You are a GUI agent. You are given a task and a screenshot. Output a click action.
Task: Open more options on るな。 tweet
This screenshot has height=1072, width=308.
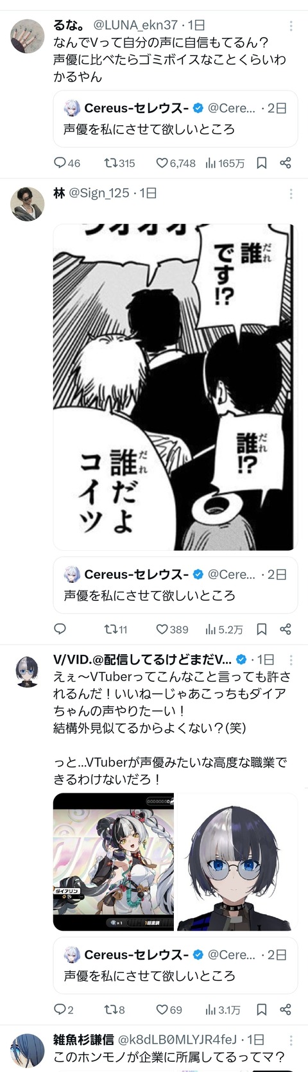pos(291,26)
